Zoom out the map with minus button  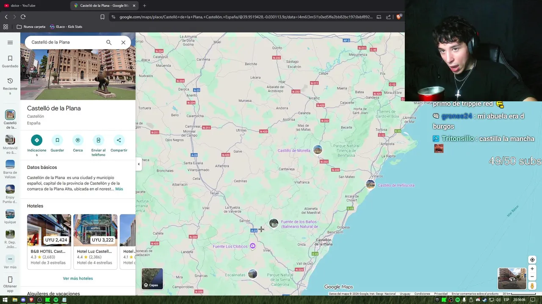tap(532, 277)
